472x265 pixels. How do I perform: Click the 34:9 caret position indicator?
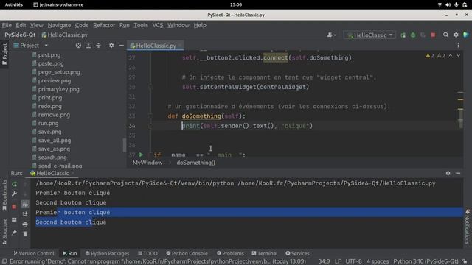[x=324, y=261]
